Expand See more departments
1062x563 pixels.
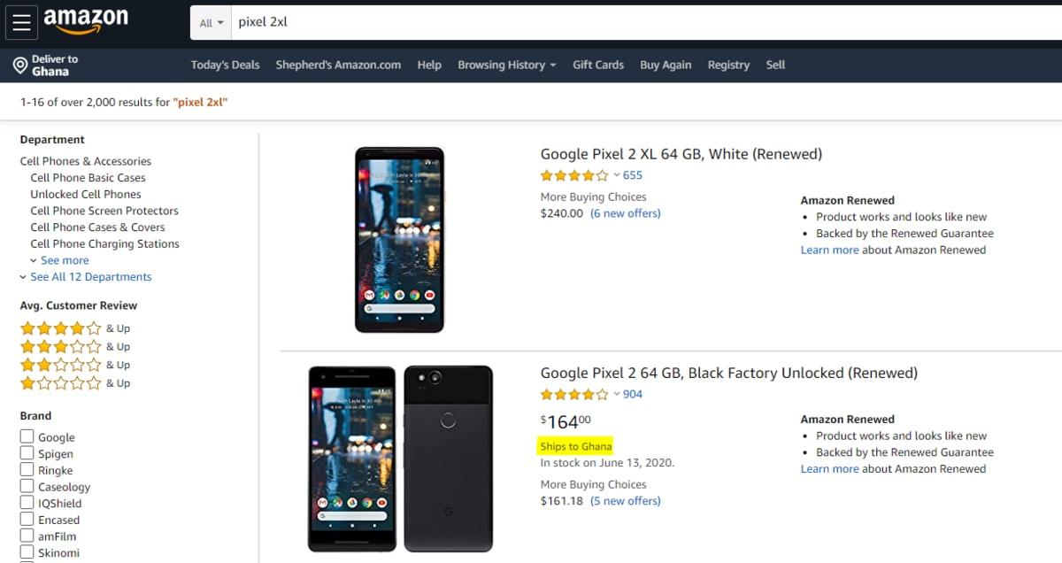tap(64, 260)
